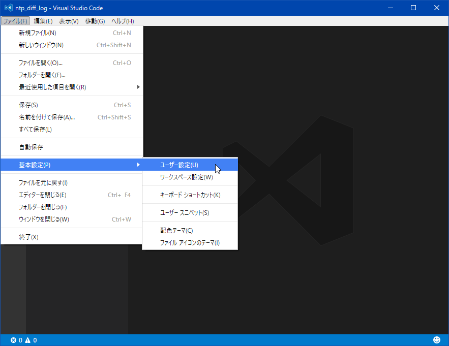
Task: Click ファイルを開く(O)... menu item
Action: (72, 63)
